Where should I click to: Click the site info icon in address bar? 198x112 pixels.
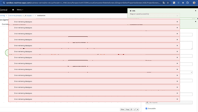[4, 3]
